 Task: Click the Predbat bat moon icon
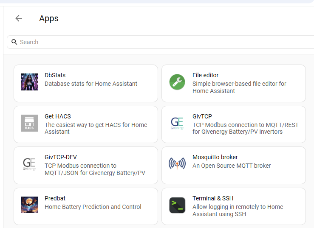tap(29, 205)
